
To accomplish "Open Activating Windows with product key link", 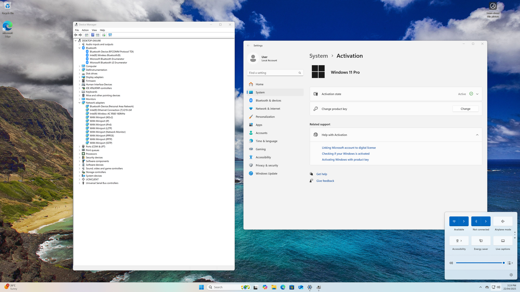I will pyautogui.click(x=345, y=160).
